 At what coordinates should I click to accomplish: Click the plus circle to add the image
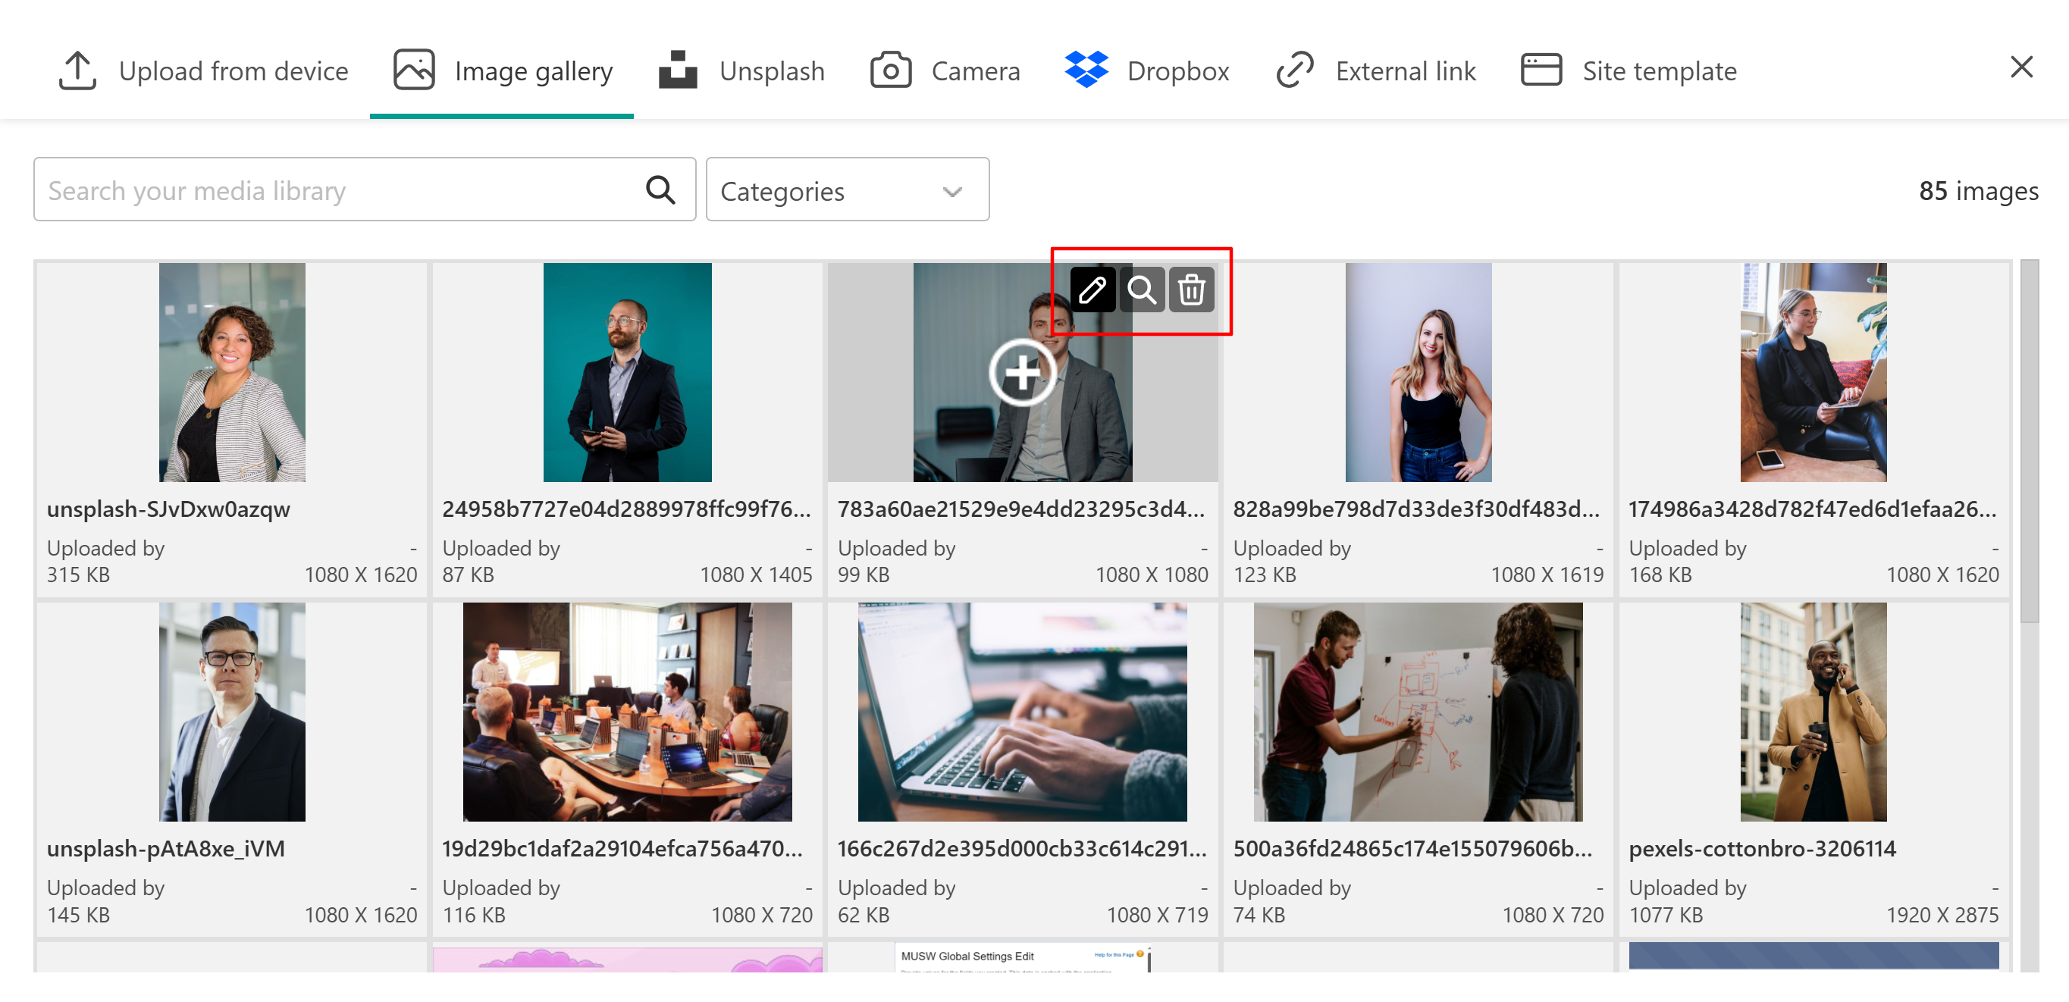pyautogui.click(x=1022, y=374)
